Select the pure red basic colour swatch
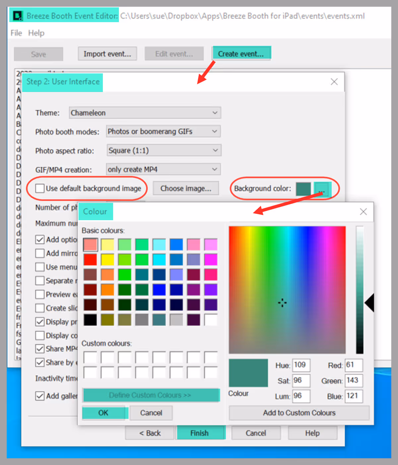 (x=90, y=260)
